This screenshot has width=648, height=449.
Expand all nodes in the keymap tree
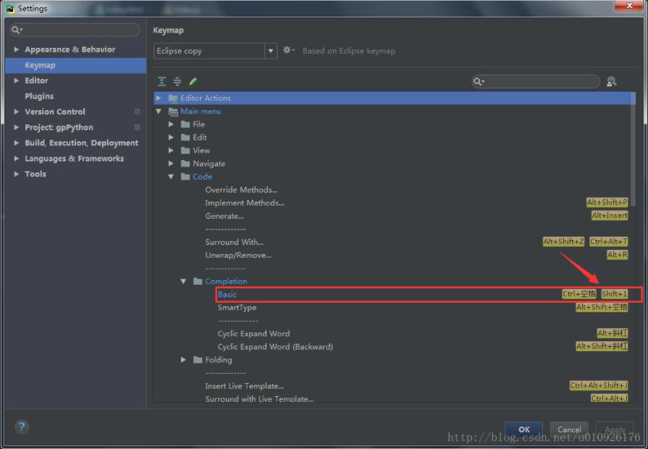(160, 81)
